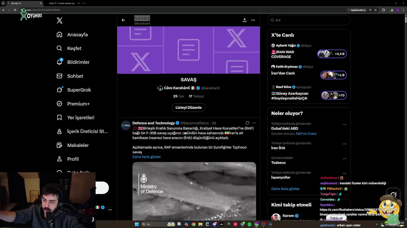
Task: Open Premium+ in the sidebar
Action: click(73, 104)
